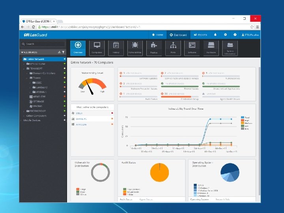Expand the LanGuard folder node

pyautogui.click(x=30, y=88)
